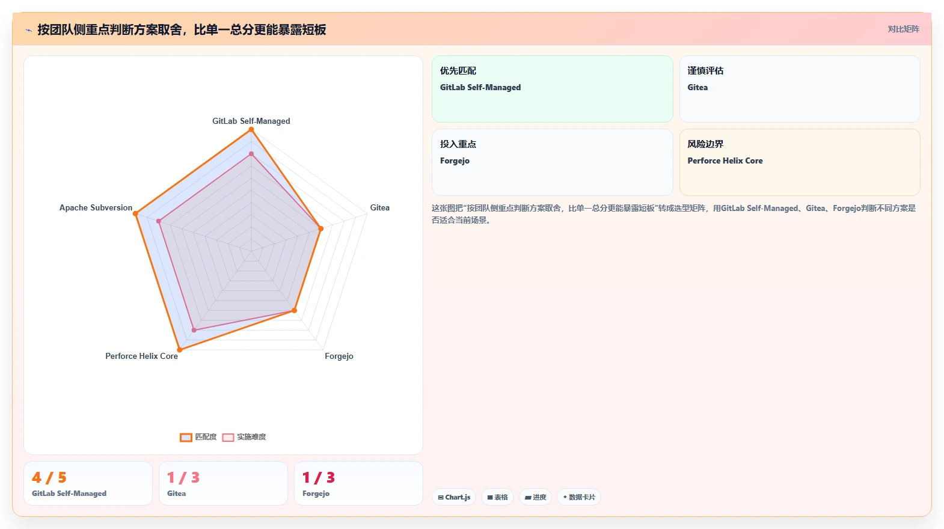This screenshot has height=529, width=944.
Task: Click the GitLab Self-Managed radar axis label
Action: click(251, 121)
